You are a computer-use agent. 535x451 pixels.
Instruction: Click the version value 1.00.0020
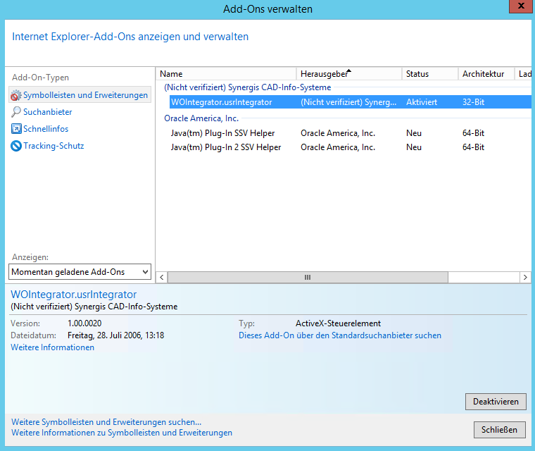[x=84, y=323]
